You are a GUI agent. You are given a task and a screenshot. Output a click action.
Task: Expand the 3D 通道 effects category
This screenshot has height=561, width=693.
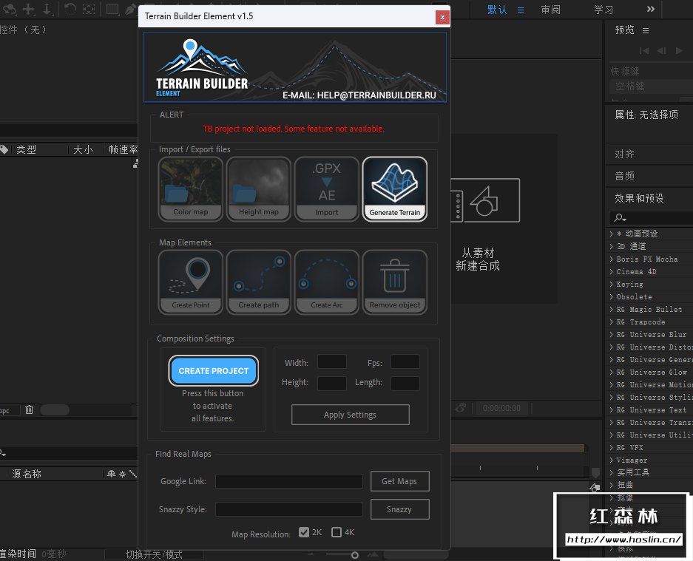[611, 246]
